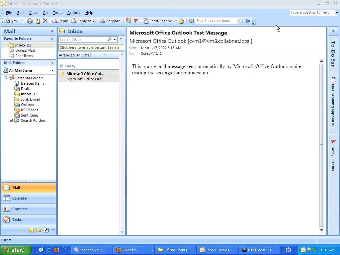Switch to the Tasks pane

click(x=29, y=219)
